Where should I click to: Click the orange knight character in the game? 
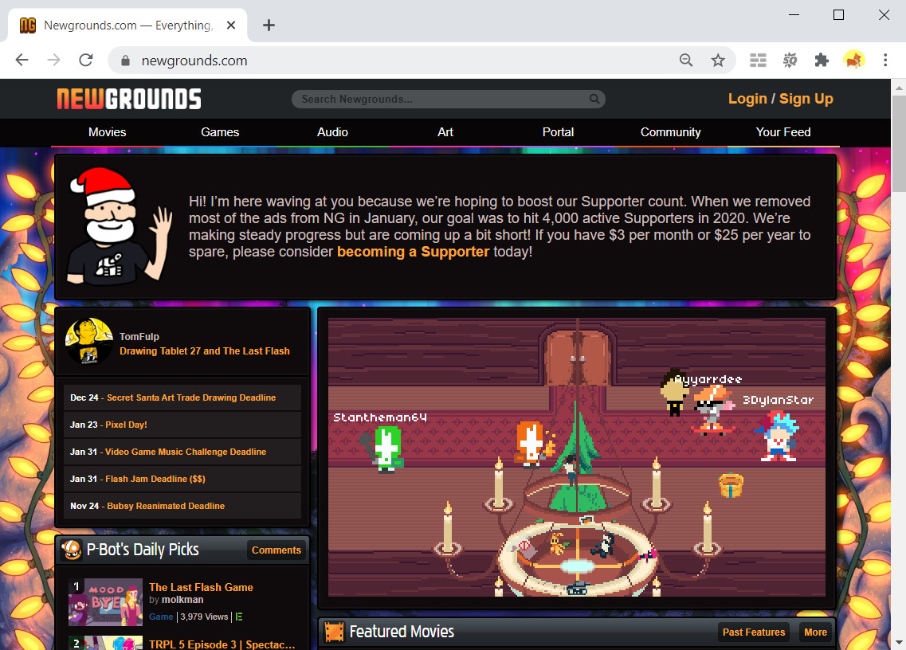point(533,443)
